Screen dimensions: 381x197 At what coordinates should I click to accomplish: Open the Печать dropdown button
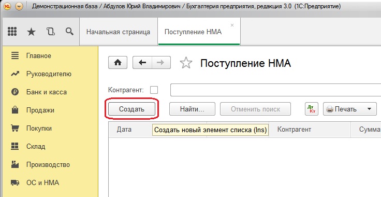pyautogui.click(x=349, y=109)
